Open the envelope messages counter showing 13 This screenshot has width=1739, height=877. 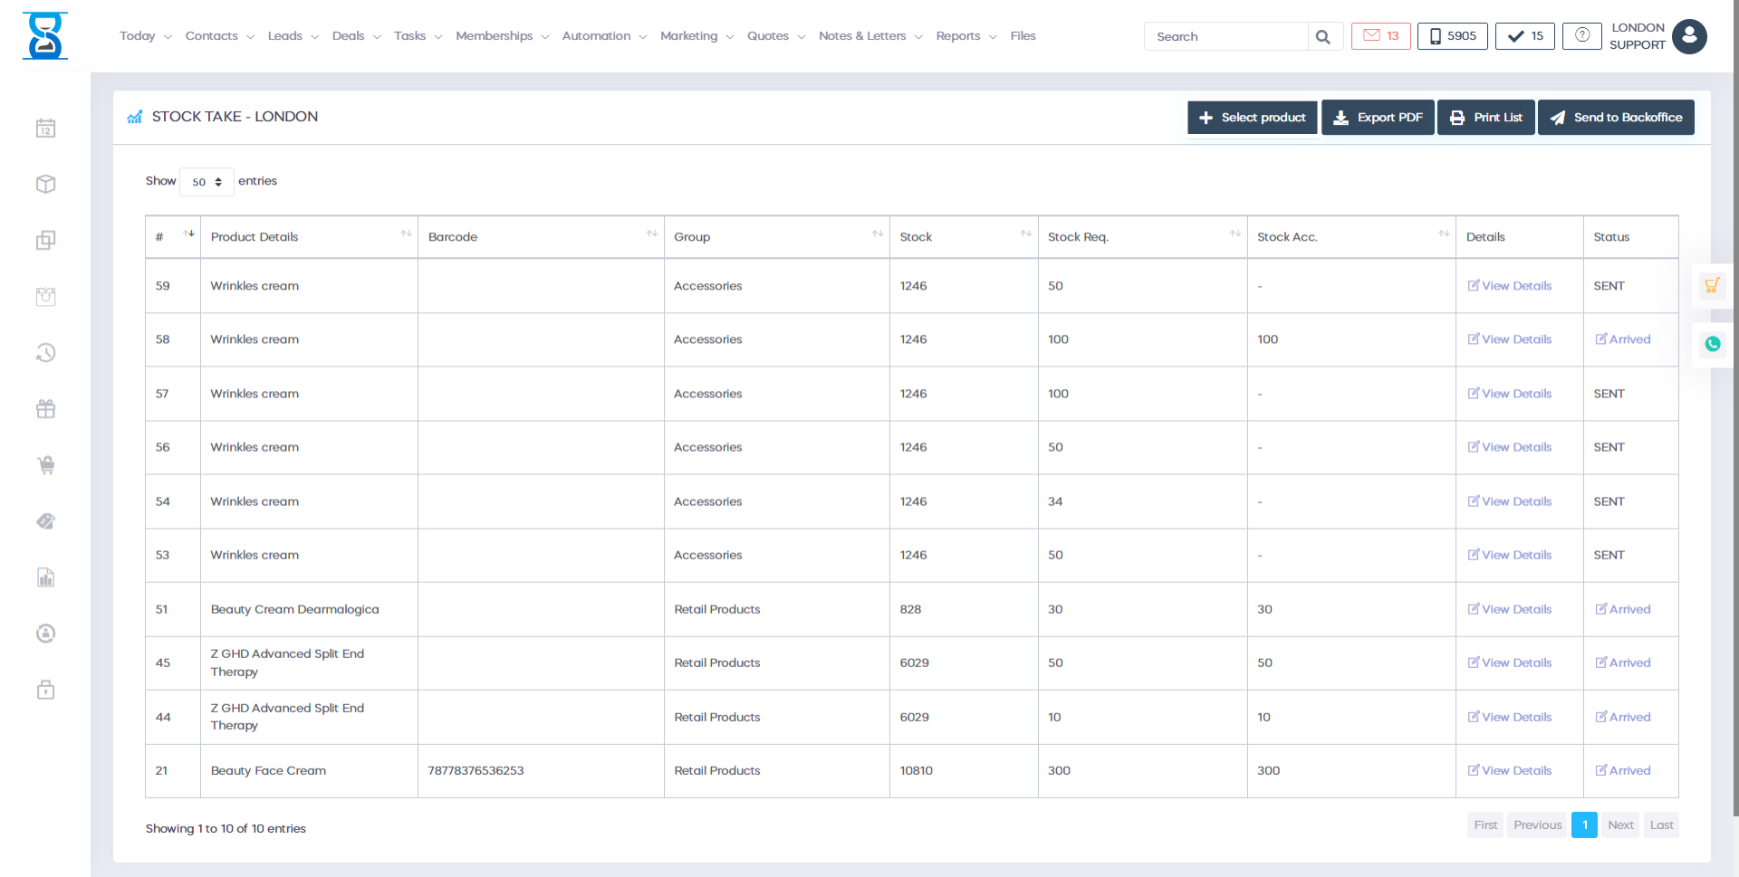[1380, 36]
